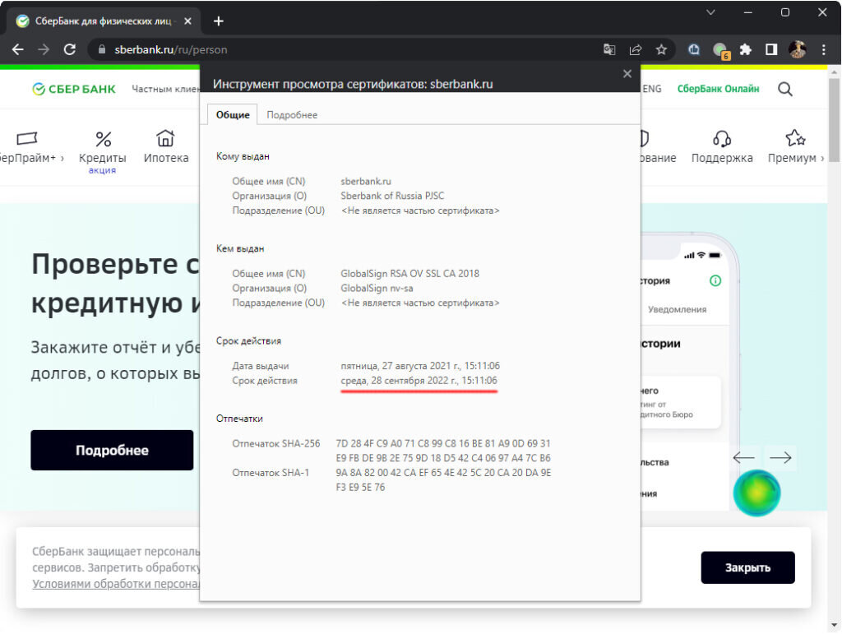Select the Ипотека house icon
The height and width of the screenshot is (634, 842).
coord(165,137)
